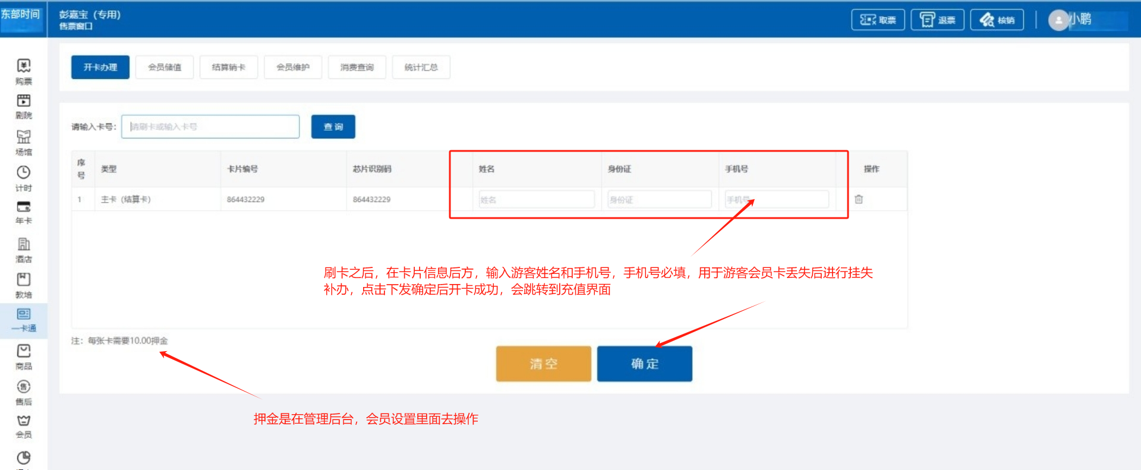
Task: Select the 商品 goods sidebar icon
Action: (x=23, y=357)
